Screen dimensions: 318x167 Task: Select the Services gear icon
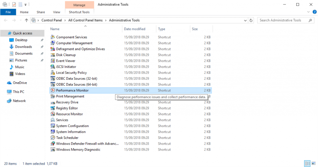[53, 120]
